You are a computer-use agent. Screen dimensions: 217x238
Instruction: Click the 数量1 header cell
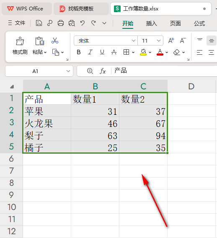pos(95,99)
